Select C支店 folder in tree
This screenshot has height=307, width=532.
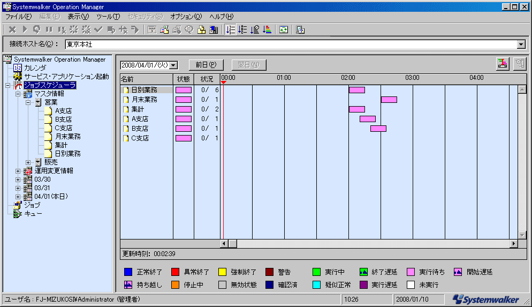64,128
